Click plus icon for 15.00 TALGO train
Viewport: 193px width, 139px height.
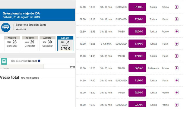176,93
